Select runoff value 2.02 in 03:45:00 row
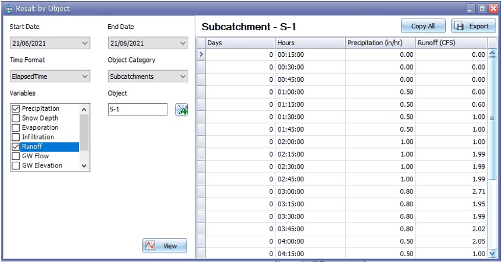502x262 pixels. coord(451,229)
